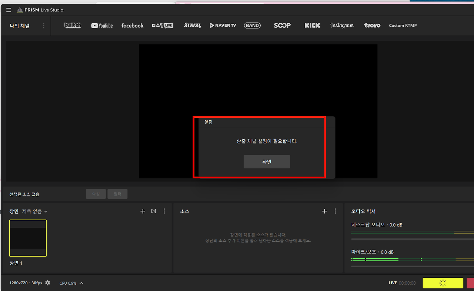Select the 장면 1 scene thumbnail

point(28,238)
